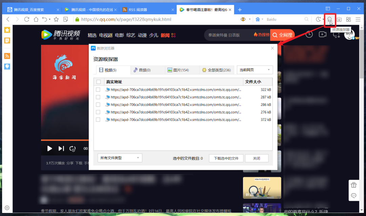Image resolution: width=366 pixels, height=216 pixels.
Task: Open the RSS feed icon in the left sidebar
Action: coord(7,56)
